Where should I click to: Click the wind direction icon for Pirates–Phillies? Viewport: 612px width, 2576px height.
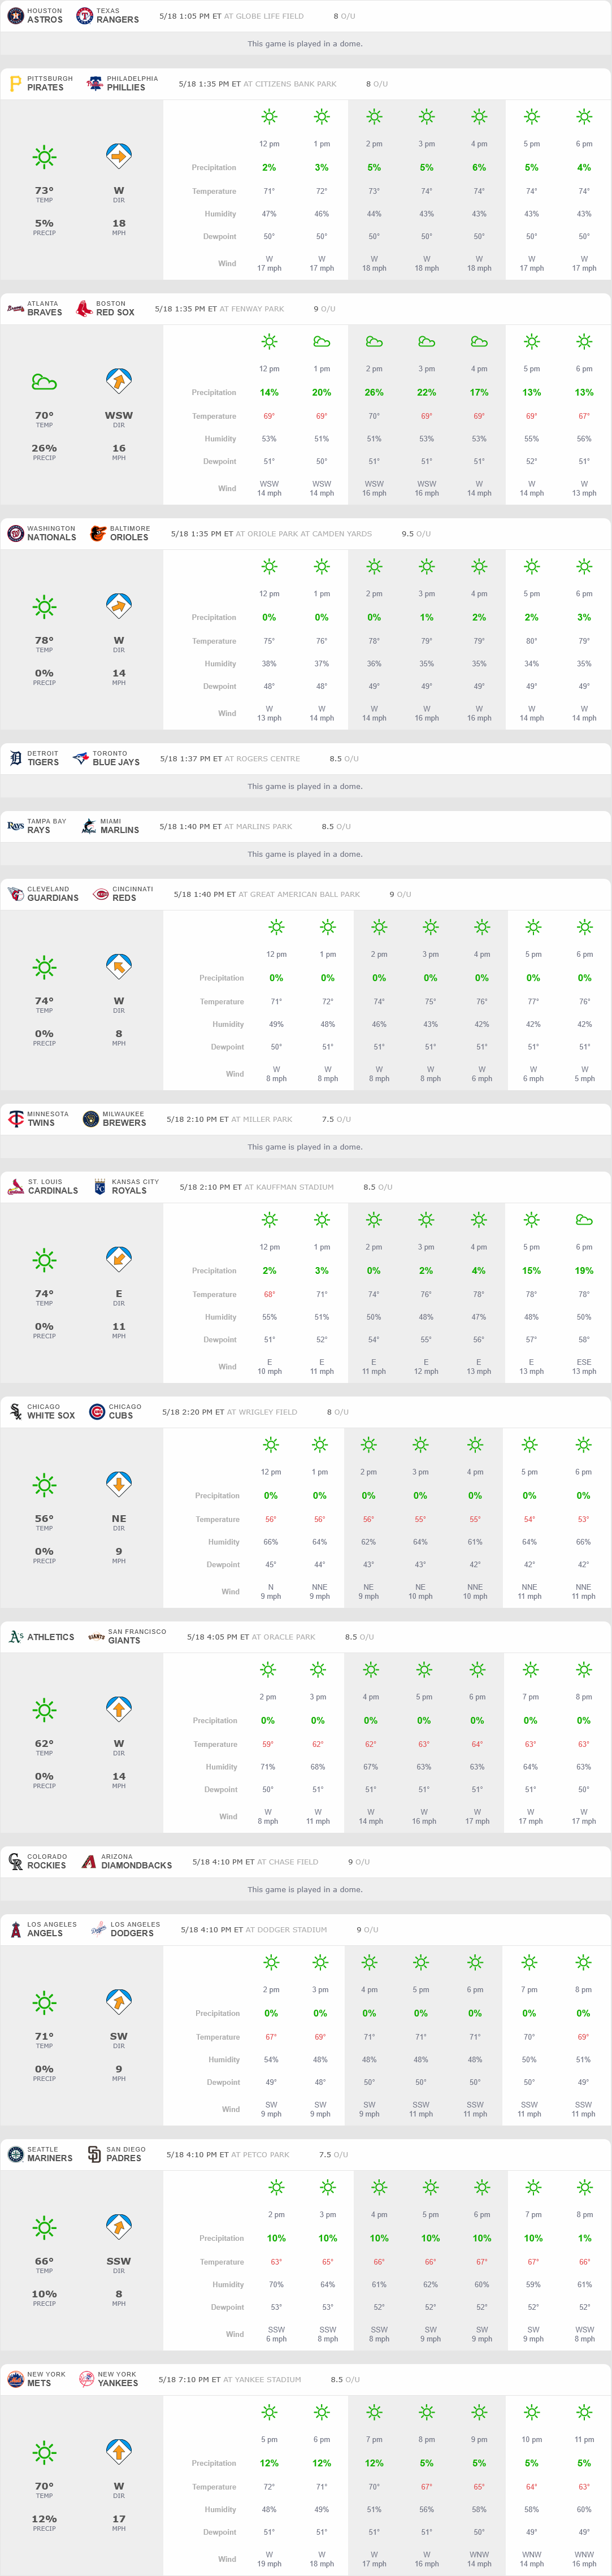coord(119,156)
